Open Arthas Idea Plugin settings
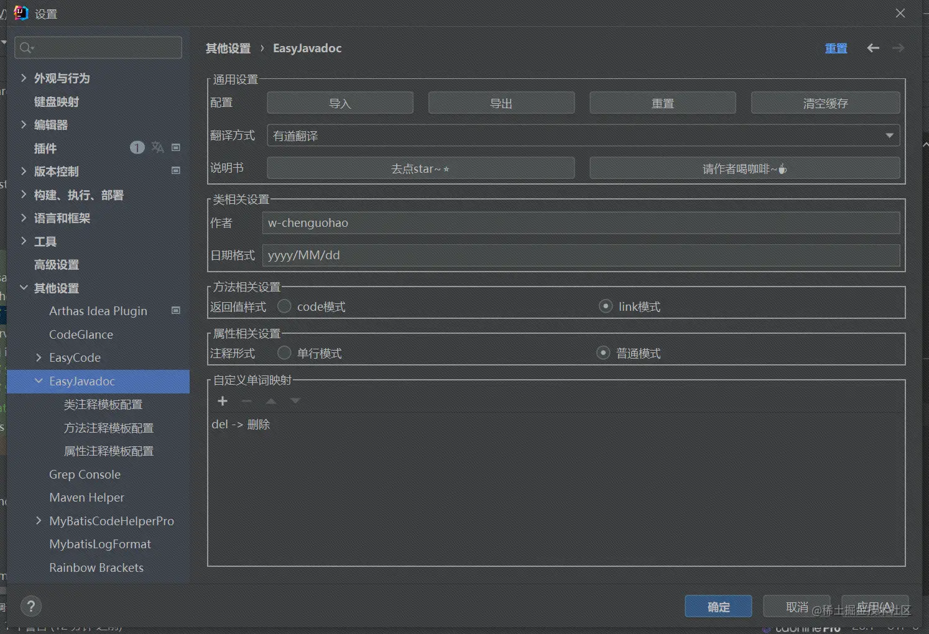 [x=98, y=311]
